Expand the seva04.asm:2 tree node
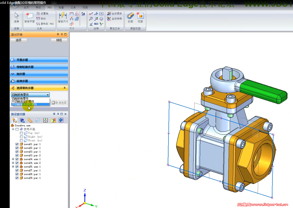This screenshot has width=293, height=208. (x=13, y=163)
